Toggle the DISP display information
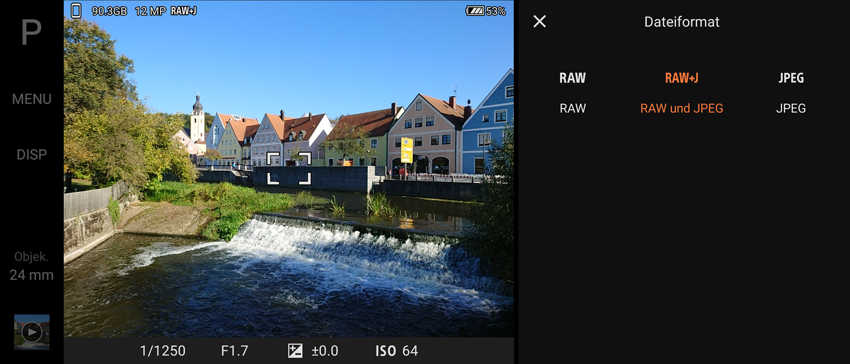 click(x=31, y=154)
